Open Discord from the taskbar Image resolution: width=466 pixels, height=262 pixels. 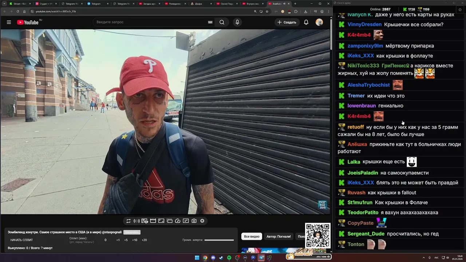[x=213, y=258]
